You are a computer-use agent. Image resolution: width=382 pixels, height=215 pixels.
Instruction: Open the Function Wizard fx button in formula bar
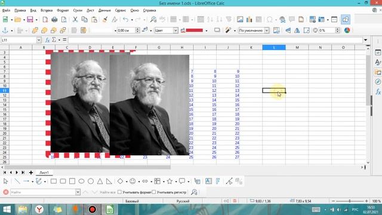point(48,40)
